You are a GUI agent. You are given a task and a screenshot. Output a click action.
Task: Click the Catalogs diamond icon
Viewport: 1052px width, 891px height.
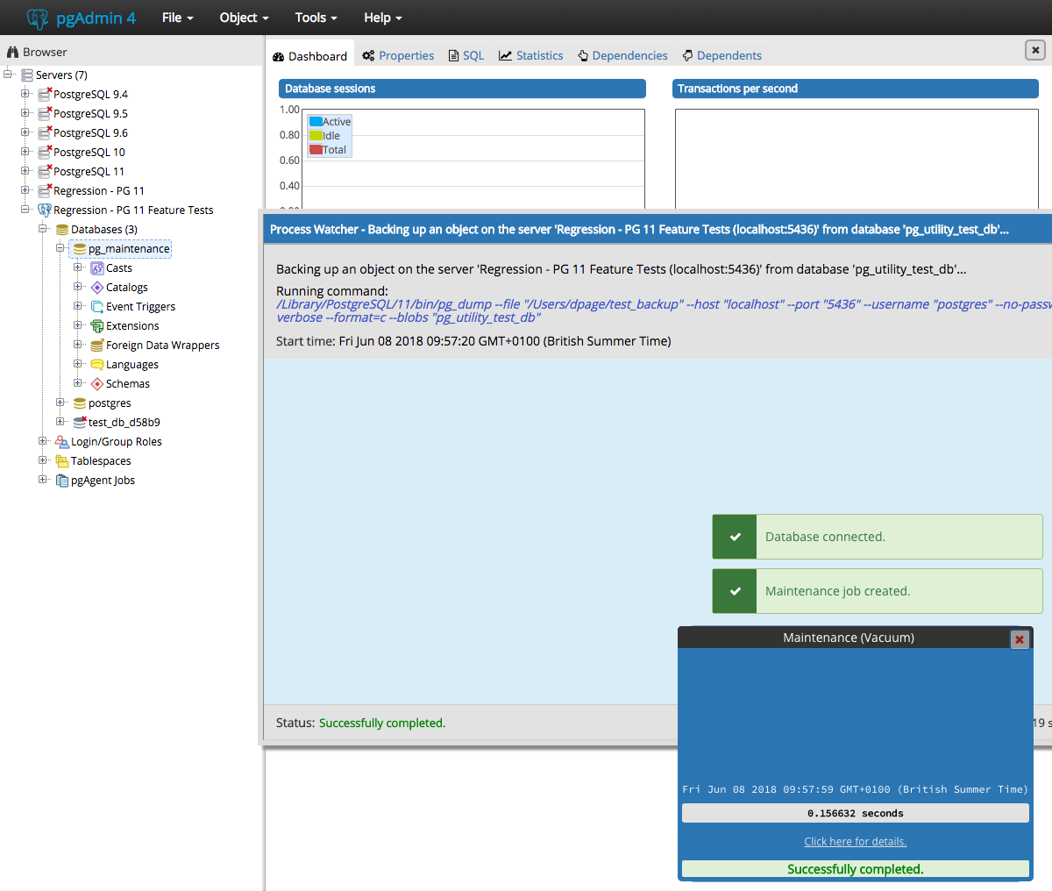coord(97,288)
